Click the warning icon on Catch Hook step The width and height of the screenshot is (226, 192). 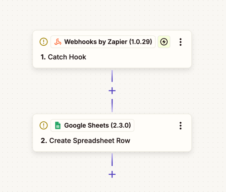pos(44,42)
